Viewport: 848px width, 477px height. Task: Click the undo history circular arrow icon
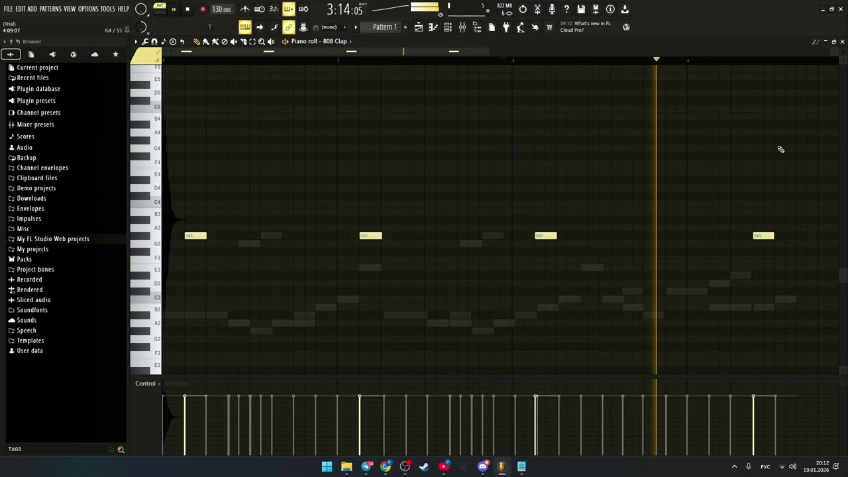point(523,9)
